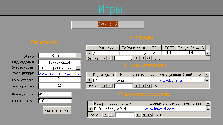Click the Год издания date field
The height and width of the screenshot is (125, 223).
(x=59, y=62)
